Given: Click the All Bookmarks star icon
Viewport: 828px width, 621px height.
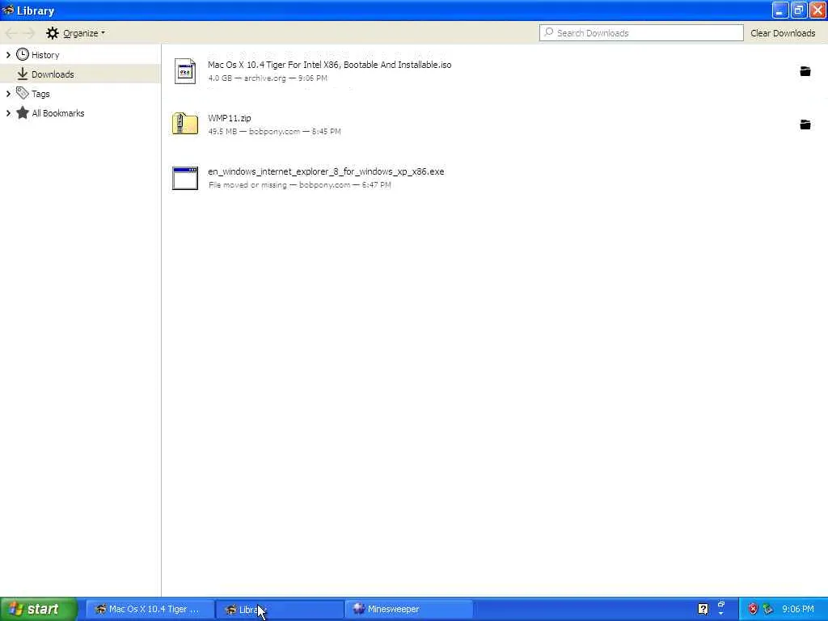Looking at the screenshot, I should pos(22,112).
